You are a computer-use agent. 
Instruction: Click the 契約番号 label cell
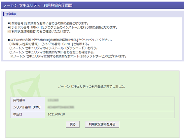[x=28, y=100]
